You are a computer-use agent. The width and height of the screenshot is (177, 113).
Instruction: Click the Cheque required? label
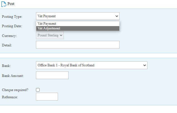pyautogui.click(x=15, y=90)
